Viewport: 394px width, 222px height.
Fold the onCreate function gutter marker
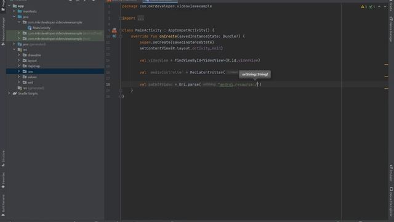pyautogui.click(x=121, y=36)
